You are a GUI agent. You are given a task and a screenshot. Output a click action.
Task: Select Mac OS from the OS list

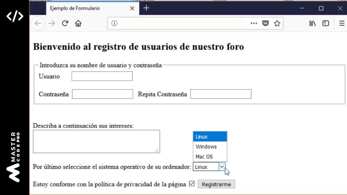[x=205, y=156]
